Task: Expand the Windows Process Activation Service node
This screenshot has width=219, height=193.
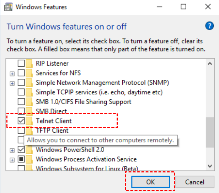Action: (x=12, y=160)
